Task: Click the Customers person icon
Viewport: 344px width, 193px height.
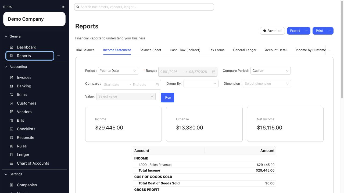Action: [12, 103]
